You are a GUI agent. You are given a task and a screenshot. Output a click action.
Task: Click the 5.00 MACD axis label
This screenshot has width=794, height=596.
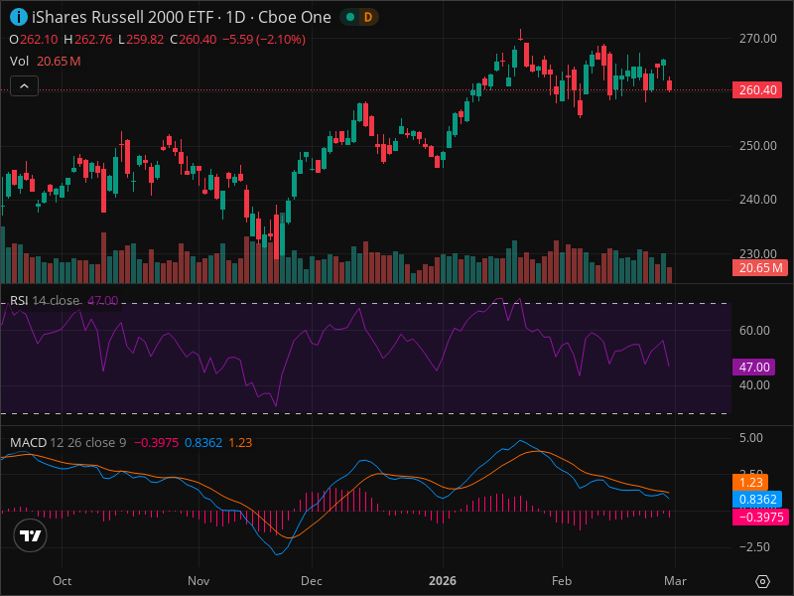751,438
